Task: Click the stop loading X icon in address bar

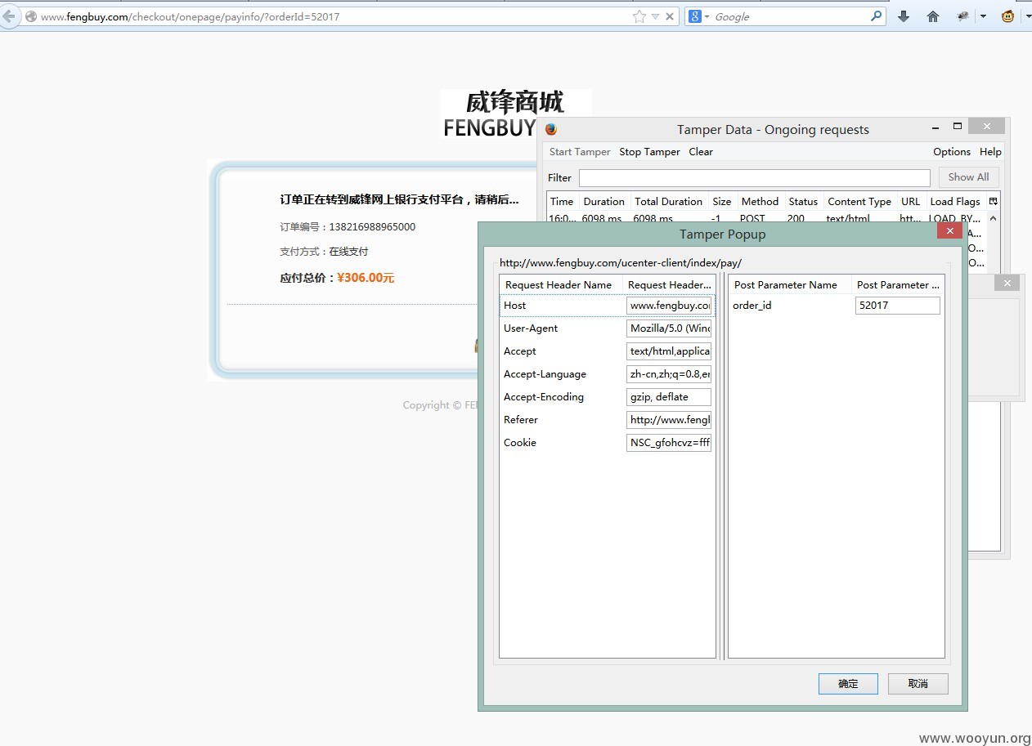Action: click(x=670, y=16)
